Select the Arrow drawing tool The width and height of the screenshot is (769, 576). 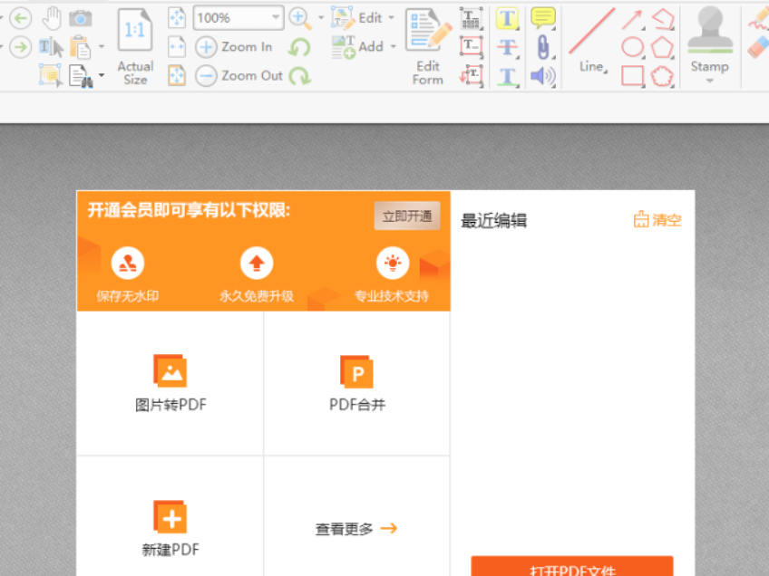point(632,19)
